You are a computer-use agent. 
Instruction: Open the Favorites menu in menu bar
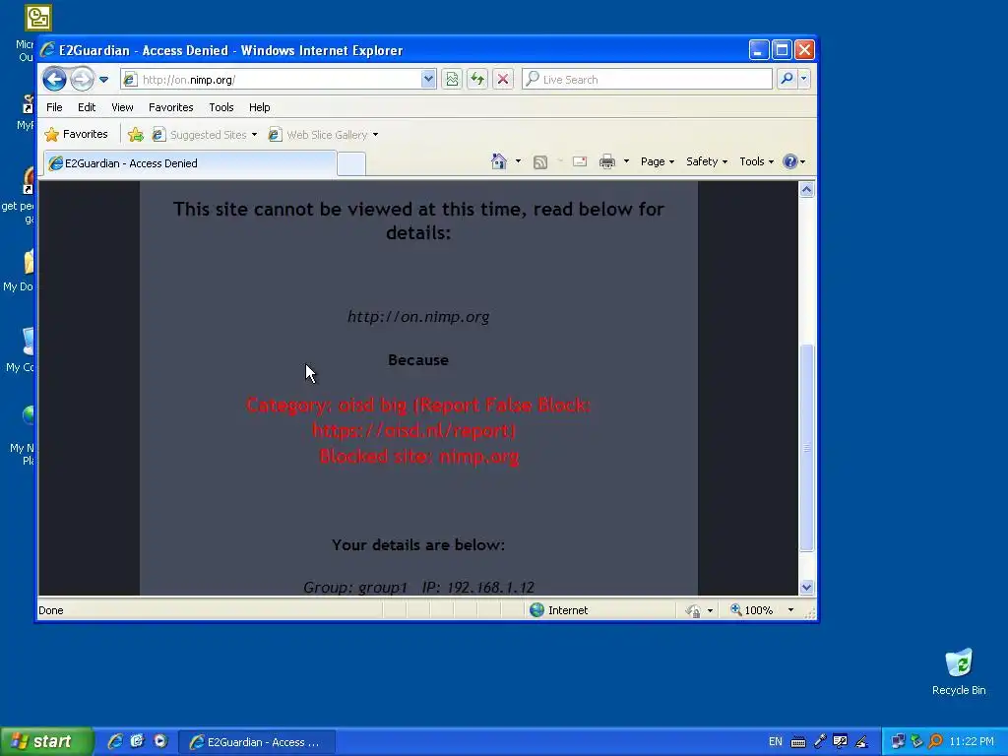tap(171, 107)
